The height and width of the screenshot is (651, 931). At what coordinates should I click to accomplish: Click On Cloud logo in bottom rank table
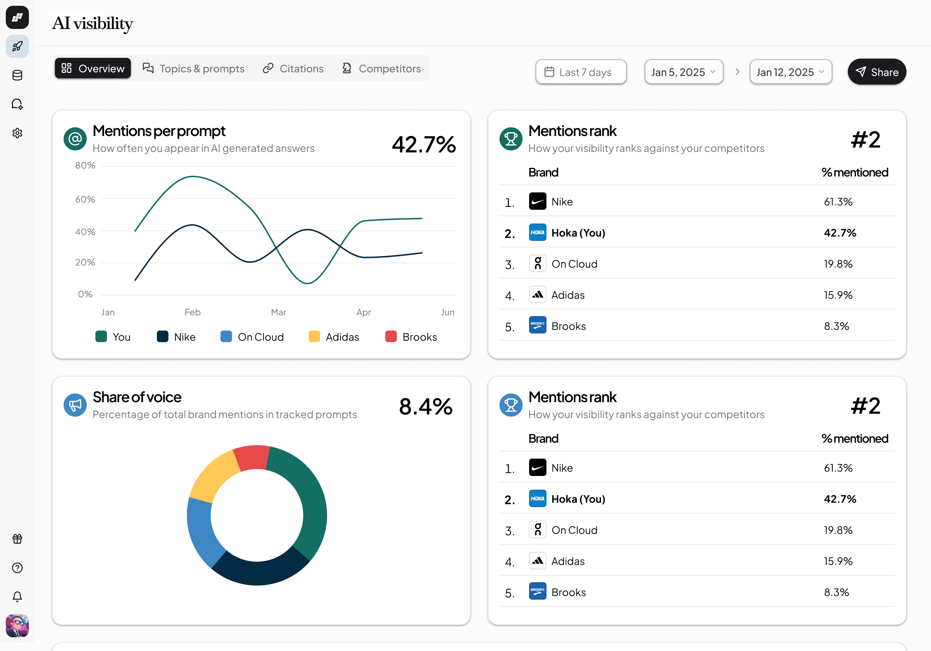537,529
